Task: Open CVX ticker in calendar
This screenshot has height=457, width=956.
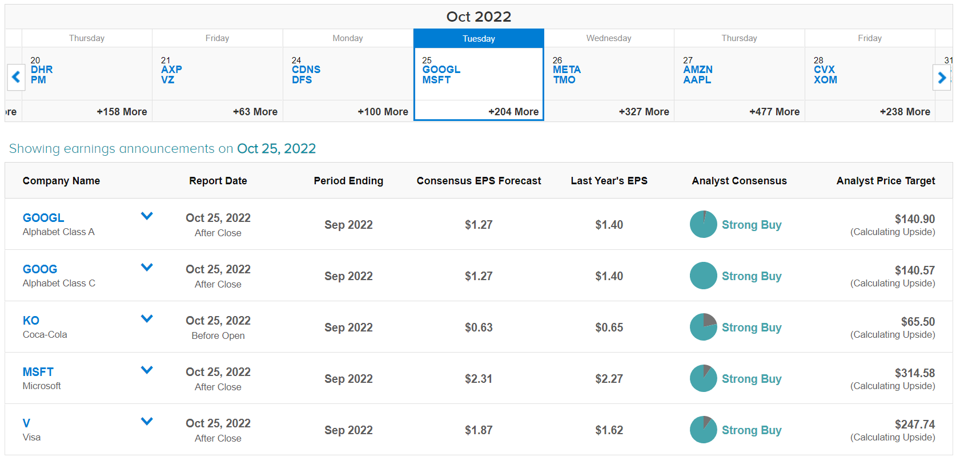Action: (824, 70)
